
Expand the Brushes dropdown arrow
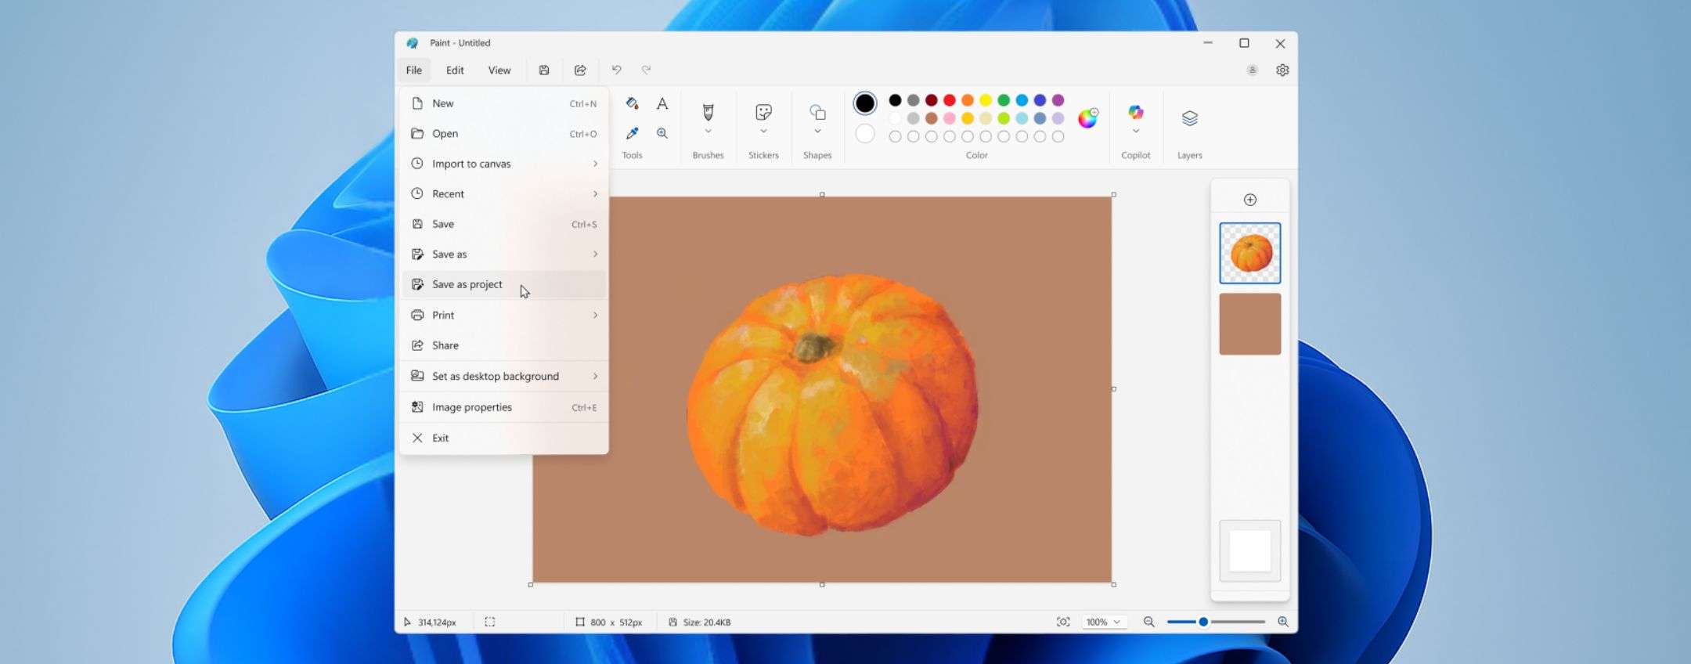click(x=708, y=132)
